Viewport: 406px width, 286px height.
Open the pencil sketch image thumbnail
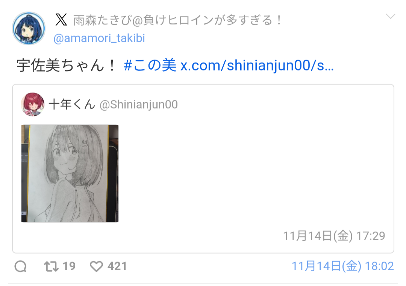pyautogui.click(x=70, y=174)
